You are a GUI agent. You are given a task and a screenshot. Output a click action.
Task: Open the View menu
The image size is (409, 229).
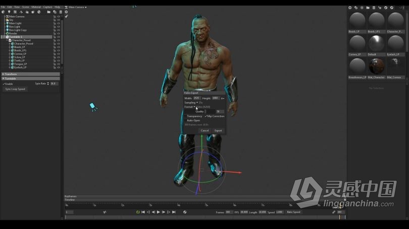(x=17, y=7)
